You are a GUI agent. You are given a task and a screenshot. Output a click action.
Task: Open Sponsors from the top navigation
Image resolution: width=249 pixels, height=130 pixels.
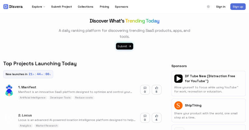click(x=121, y=6)
